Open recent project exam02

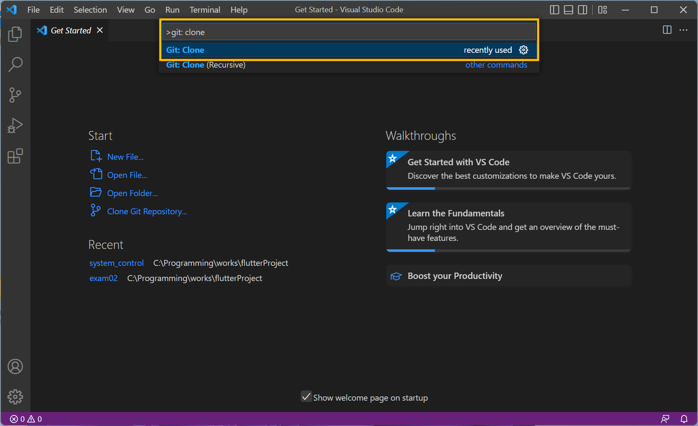(x=103, y=278)
